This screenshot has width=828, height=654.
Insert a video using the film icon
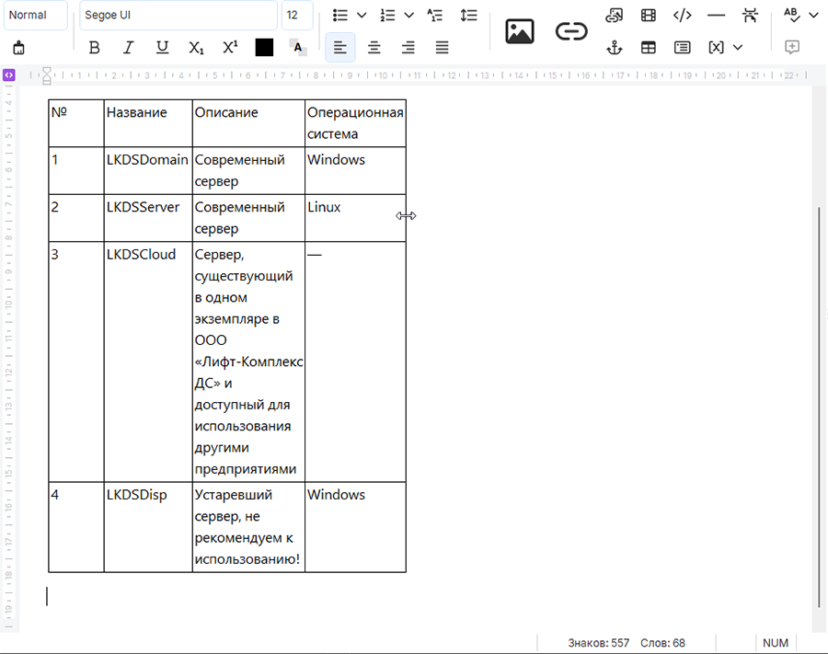pyautogui.click(x=649, y=16)
